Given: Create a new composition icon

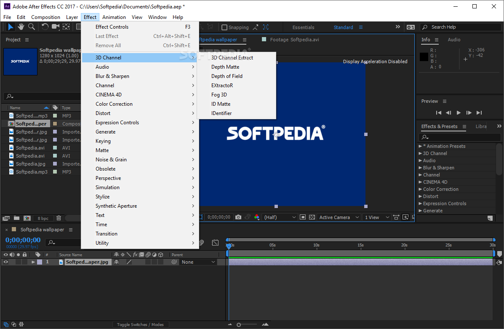Looking at the screenshot, I should (x=27, y=218).
